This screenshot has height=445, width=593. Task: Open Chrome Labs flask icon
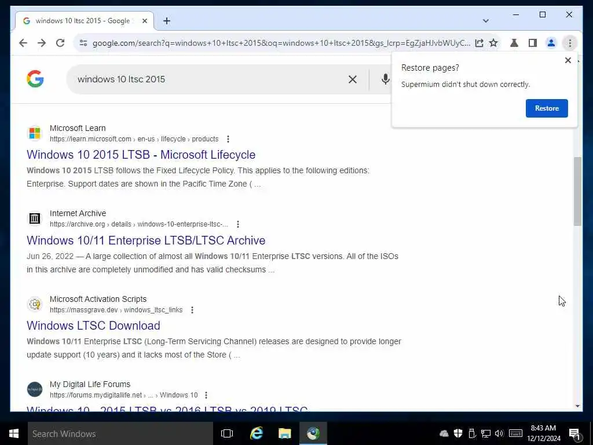514,43
